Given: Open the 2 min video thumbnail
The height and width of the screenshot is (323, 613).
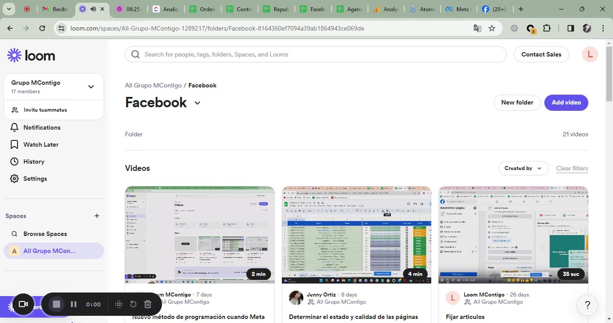Looking at the screenshot, I should coord(200,235).
